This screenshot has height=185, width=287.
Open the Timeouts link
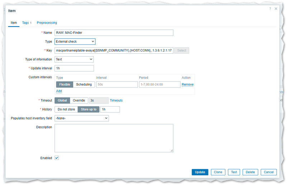[x=116, y=101]
